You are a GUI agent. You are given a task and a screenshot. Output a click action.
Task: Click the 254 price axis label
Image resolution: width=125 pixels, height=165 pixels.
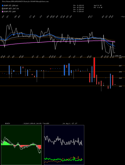tap(120, 72)
